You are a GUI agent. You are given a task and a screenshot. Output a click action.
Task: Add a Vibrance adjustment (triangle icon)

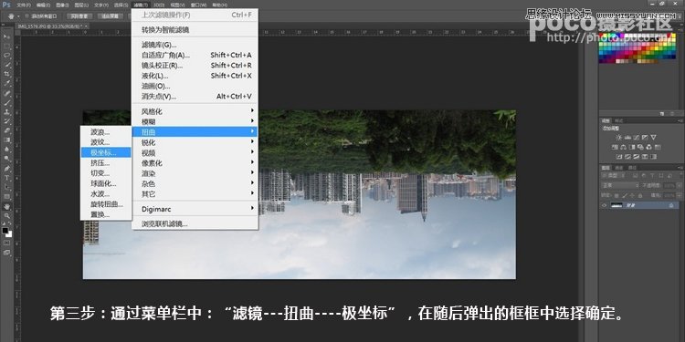click(x=654, y=138)
